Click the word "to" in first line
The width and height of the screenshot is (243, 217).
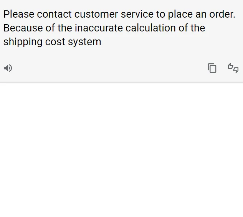(160, 15)
